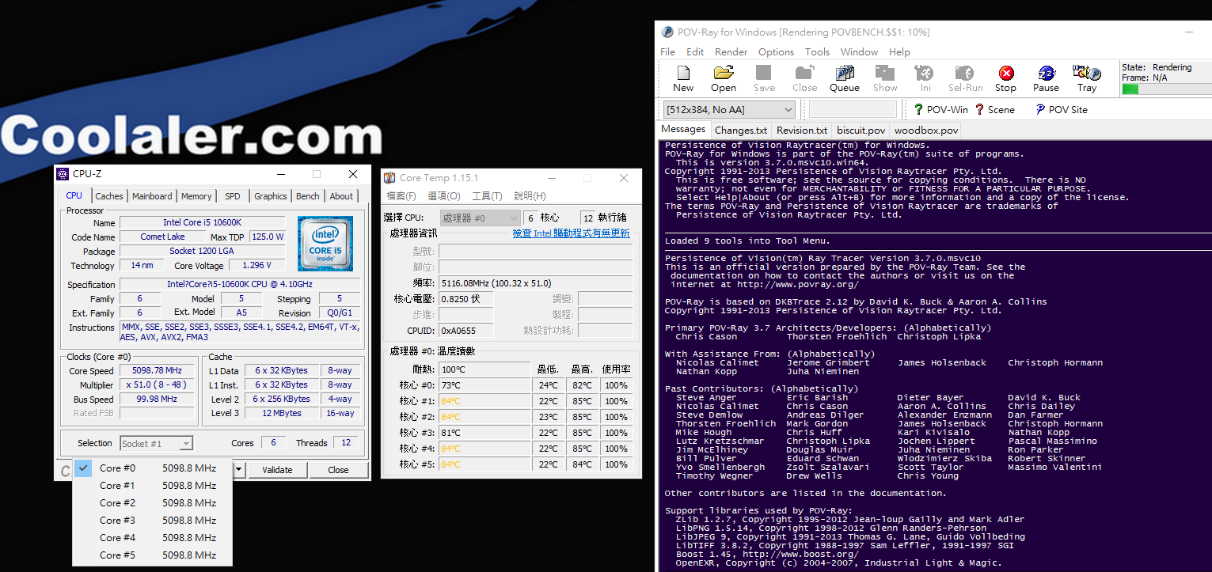
Task: Select Core #1 in CPU-Z core list
Action: pyautogui.click(x=153, y=485)
